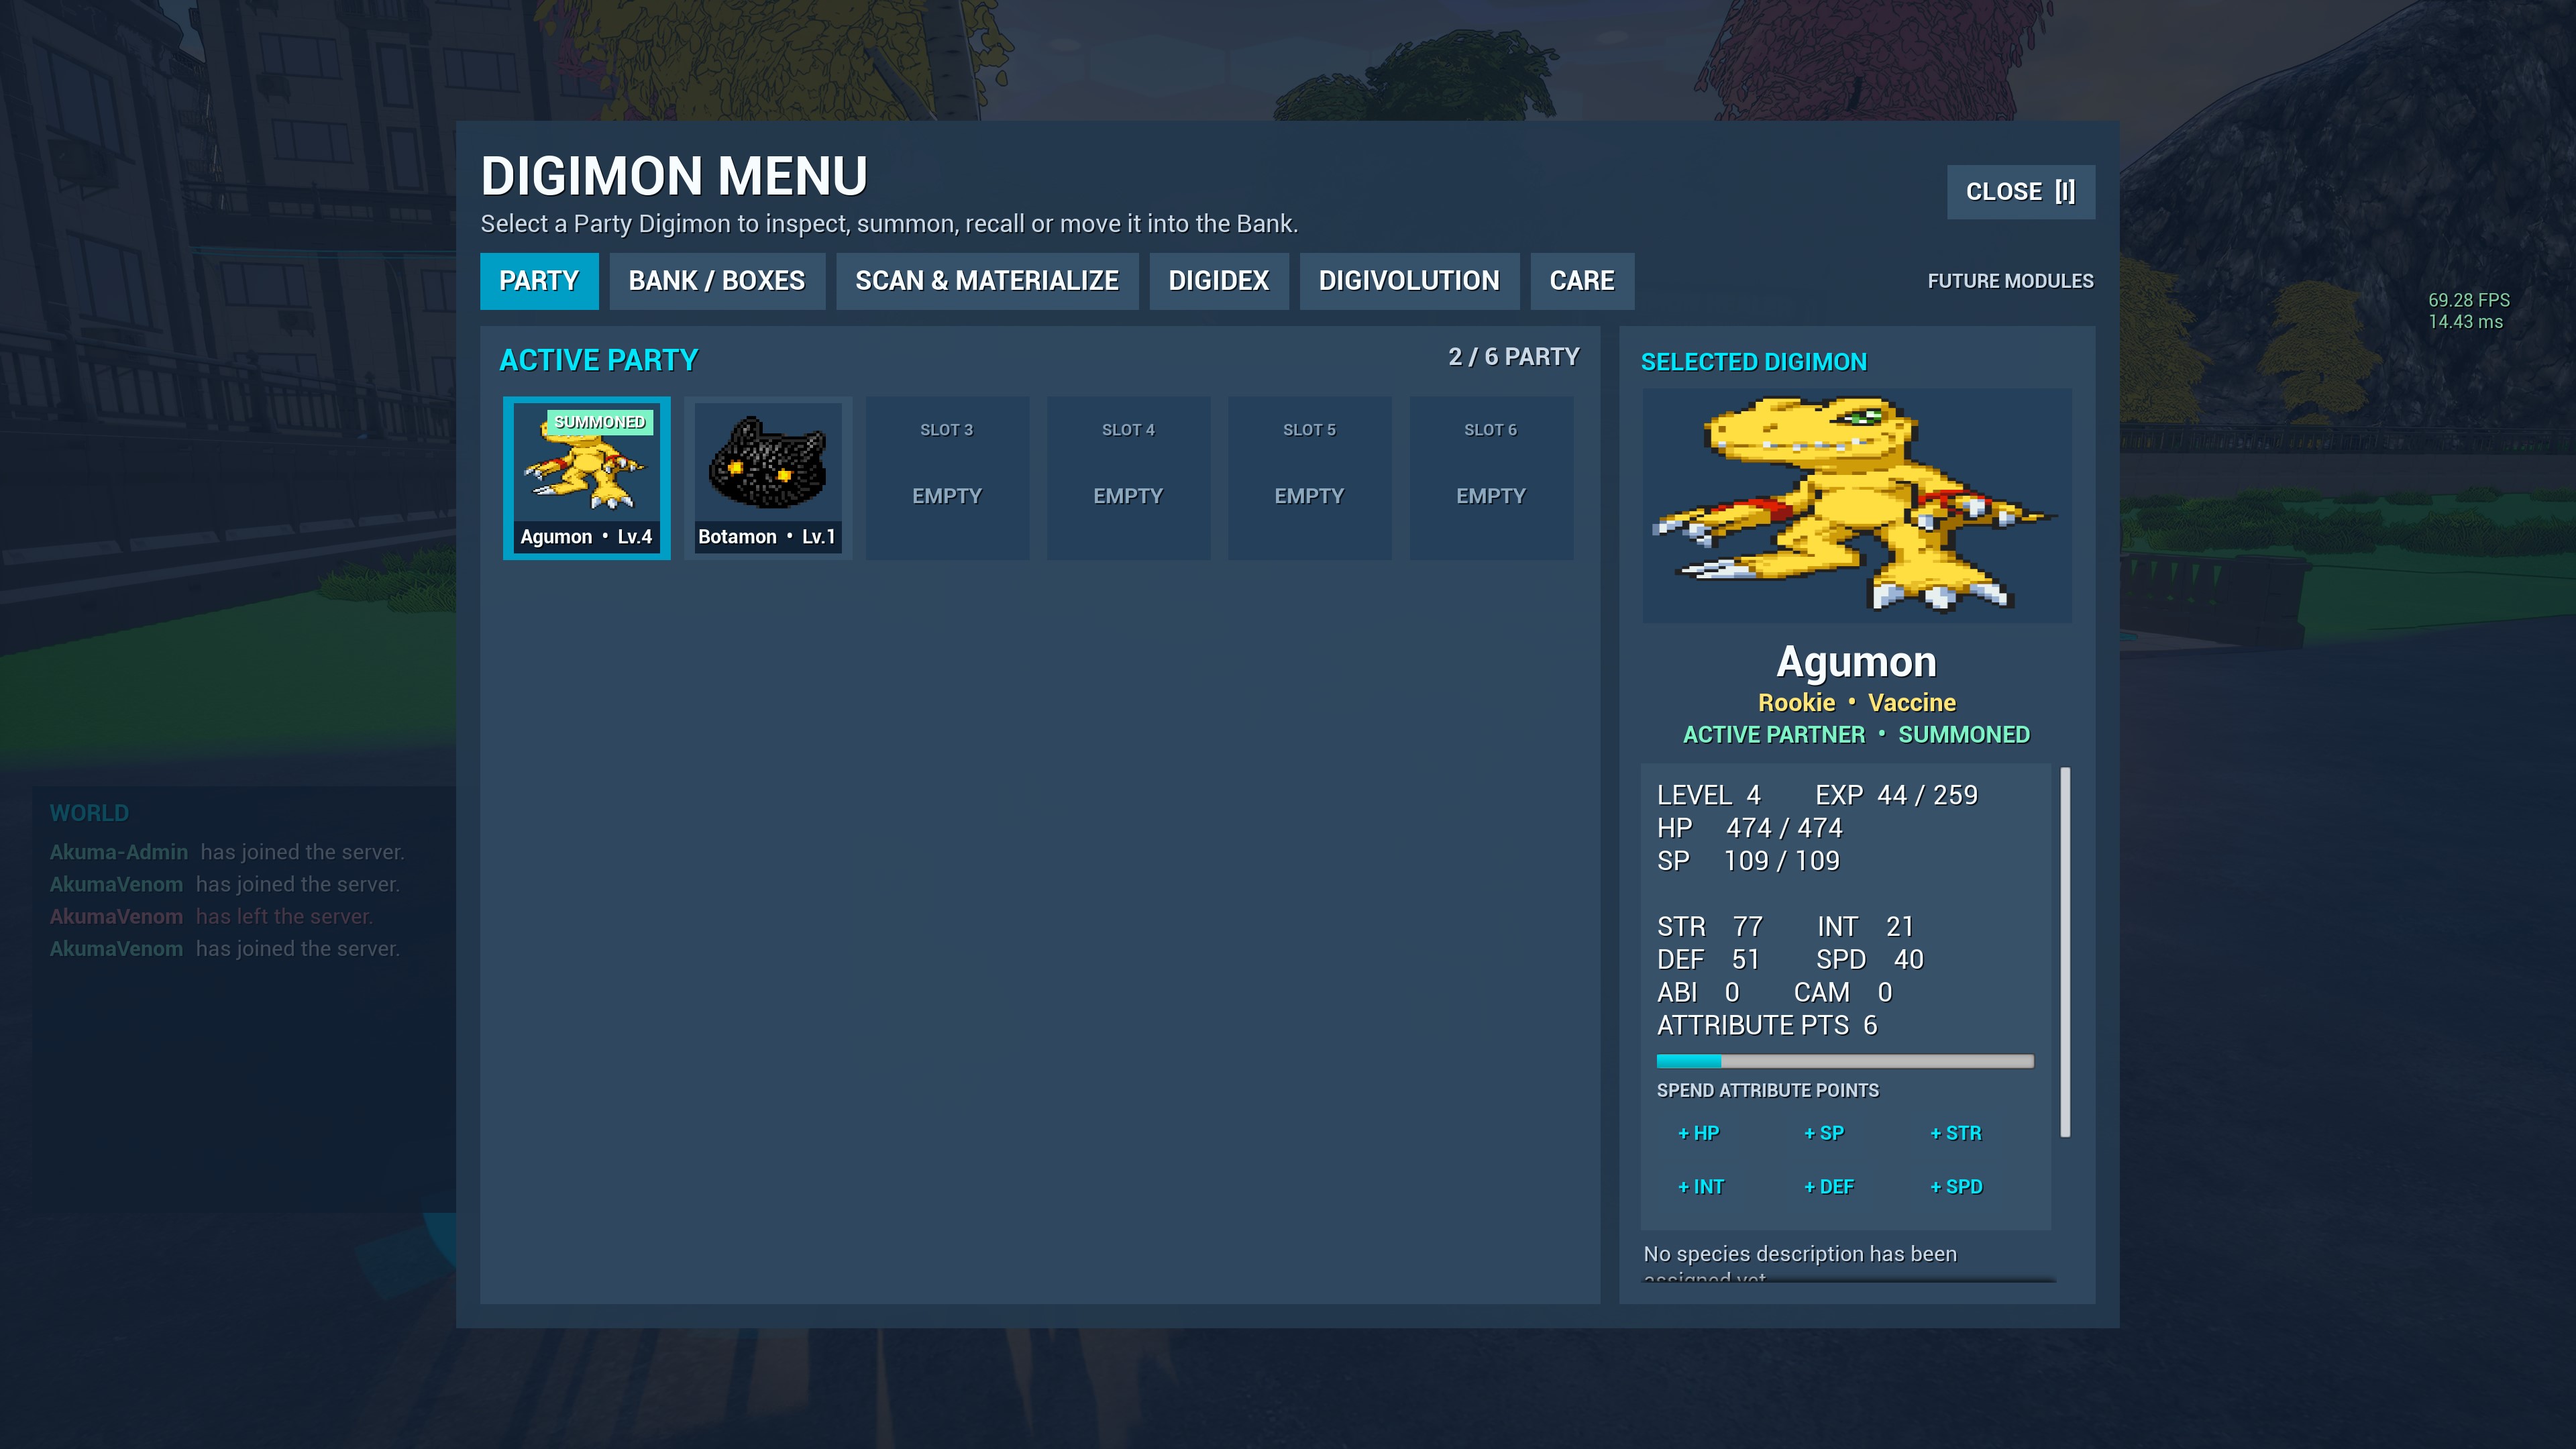Go to the Digivolution tab
Image resolution: width=2576 pixels, height=1449 pixels.
(x=1409, y=281)
